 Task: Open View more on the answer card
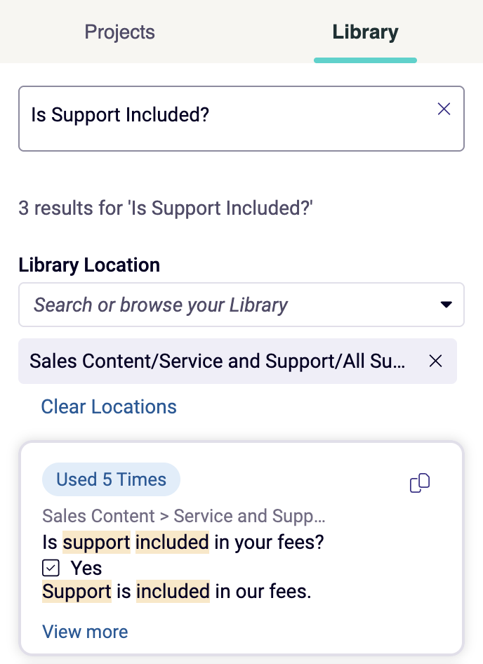click(85, 632)
